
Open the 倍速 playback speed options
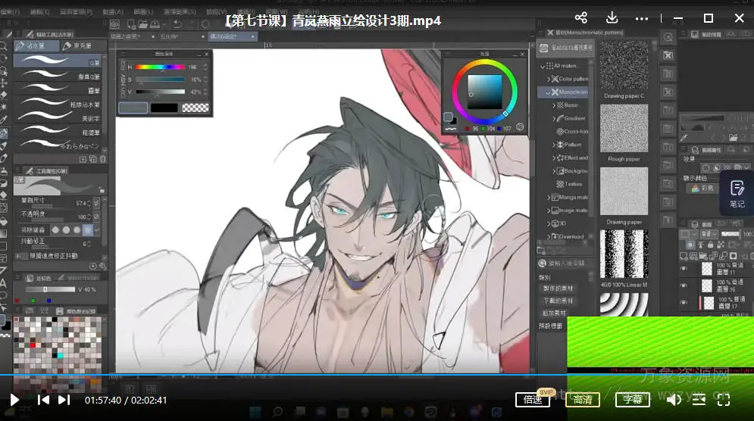[x=532, y=400]
